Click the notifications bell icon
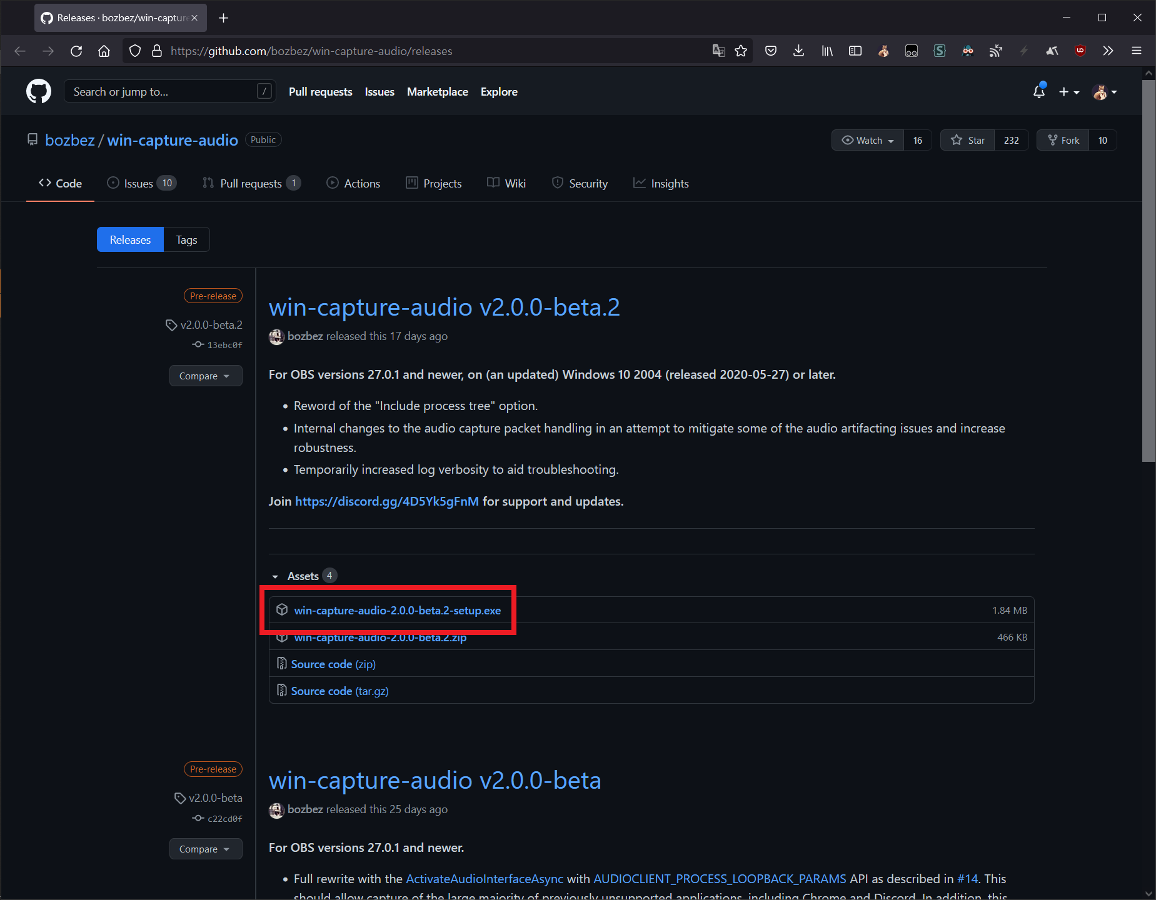The height and width of the screenshot is (900, 1156). pos(1038,91)
